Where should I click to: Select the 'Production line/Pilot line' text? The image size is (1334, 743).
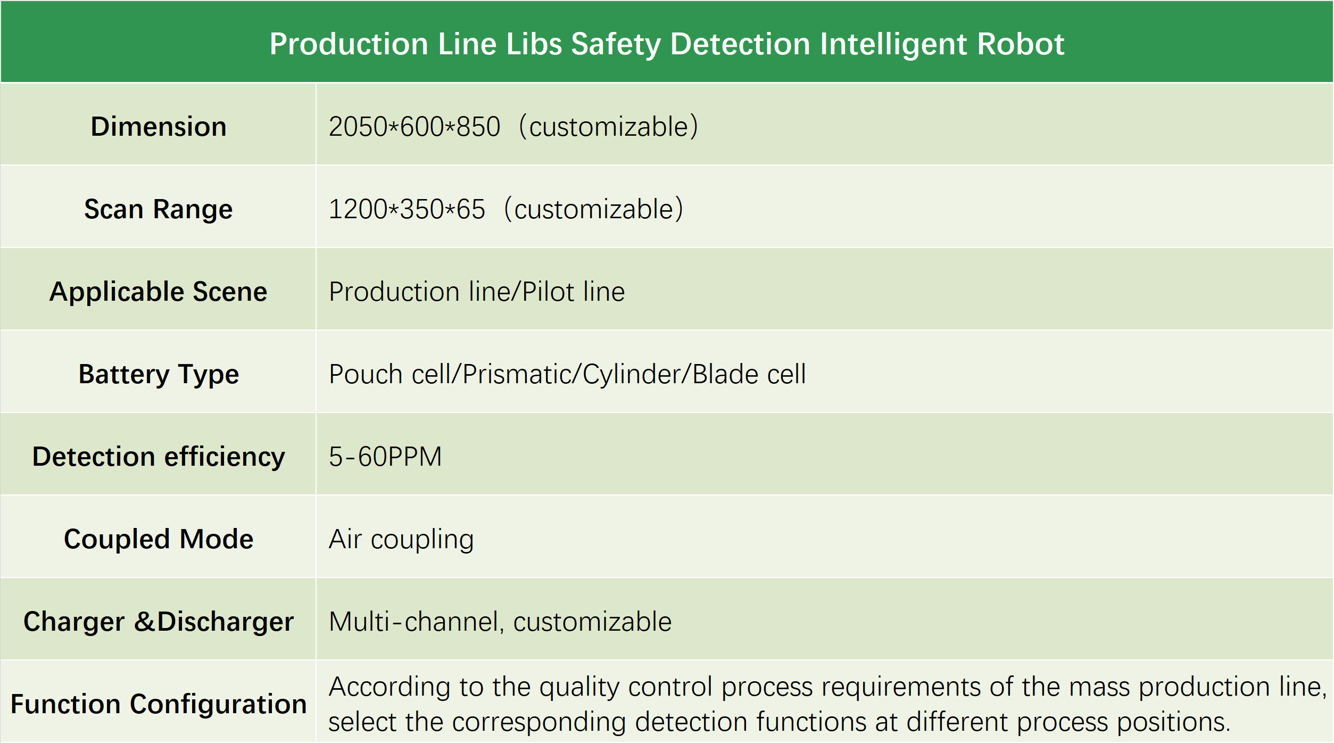(x=477, y=292)
